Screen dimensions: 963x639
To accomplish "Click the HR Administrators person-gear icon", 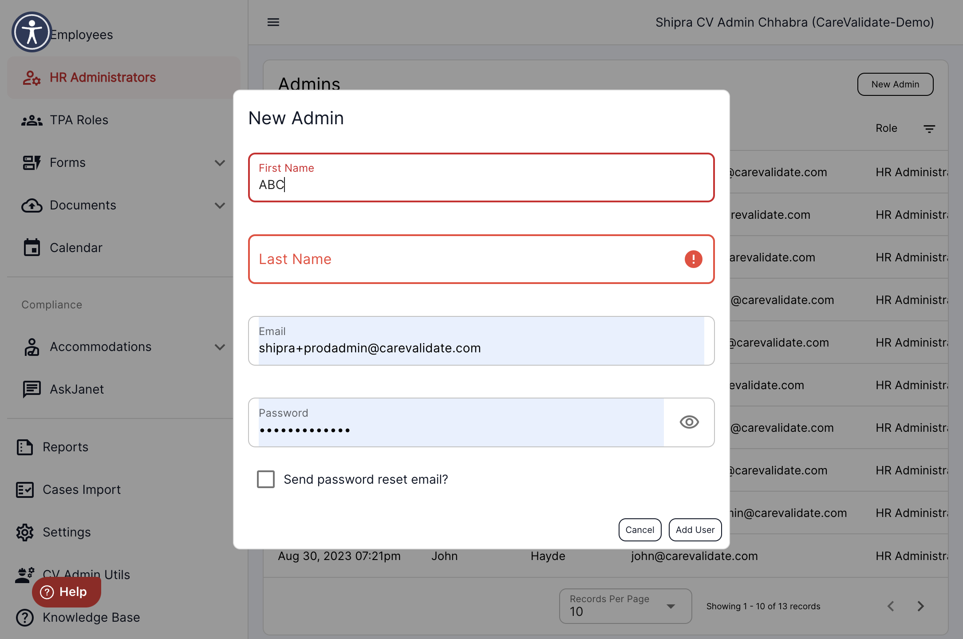I will (x=32, y=78).
